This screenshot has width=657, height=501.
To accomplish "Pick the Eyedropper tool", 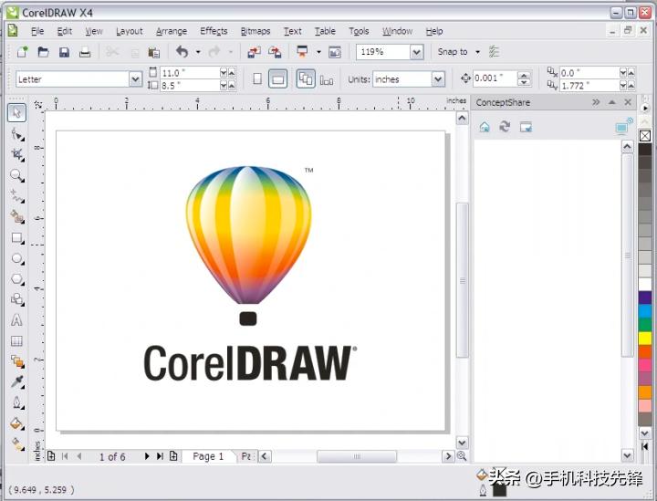I will point(16,381).
